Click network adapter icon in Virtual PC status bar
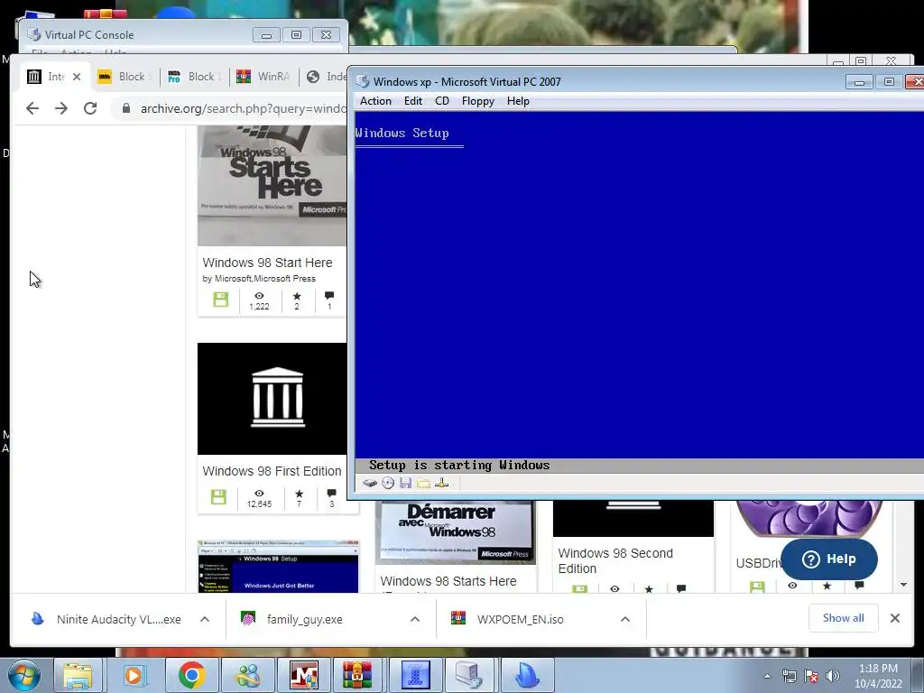Screen dimensions: 924x693 pos(441,484)
